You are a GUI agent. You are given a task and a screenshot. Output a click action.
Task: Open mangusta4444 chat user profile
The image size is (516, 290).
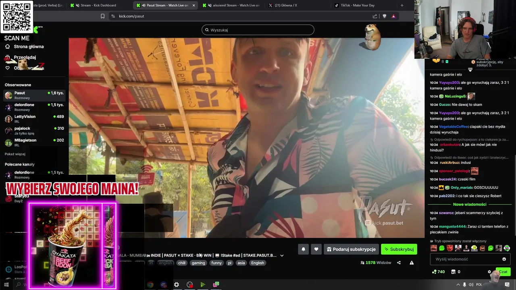pyautogui.click(x=452, y=226)
